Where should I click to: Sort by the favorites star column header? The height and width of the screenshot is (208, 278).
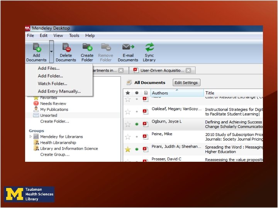coord(128,93)
